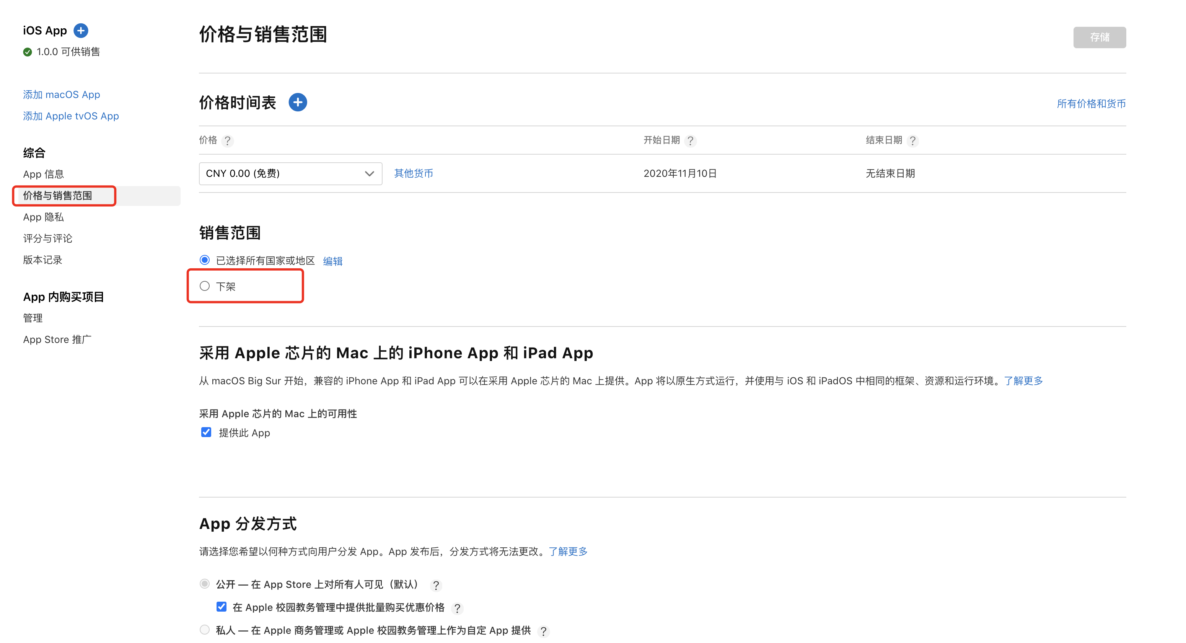This screenshot has width=1186, height=643.
Task: Select the 下架 radio button
Action: [x=205, y=286]
